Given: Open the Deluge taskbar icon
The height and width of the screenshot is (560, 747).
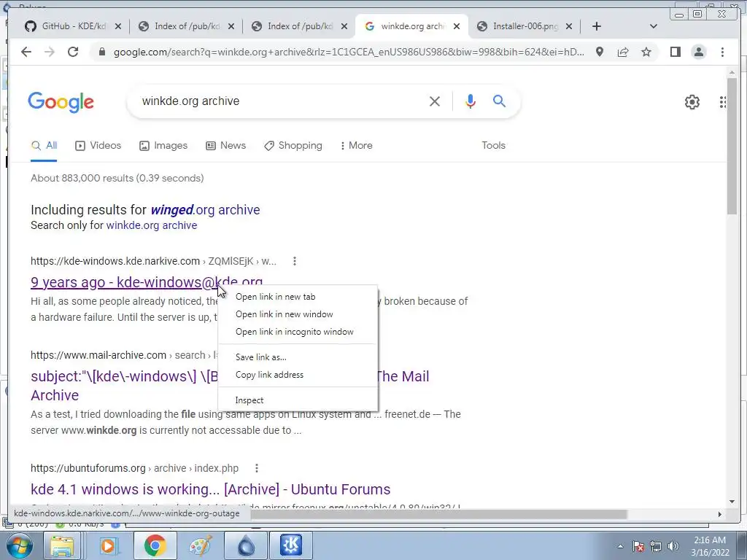Looking at the screenshot, I should coord(246,545).
